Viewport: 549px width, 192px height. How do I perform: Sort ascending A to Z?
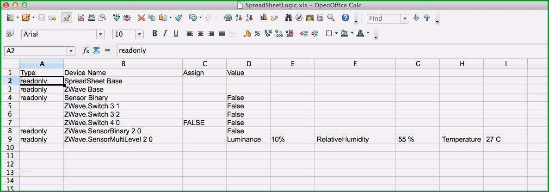(239, 18)
